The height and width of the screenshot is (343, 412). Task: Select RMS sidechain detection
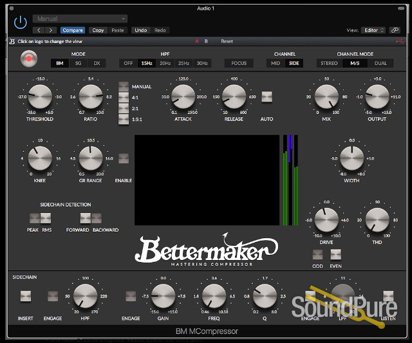46,218
